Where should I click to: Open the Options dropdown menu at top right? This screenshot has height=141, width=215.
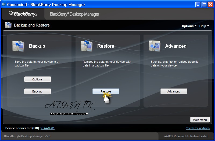pos(189,26)
